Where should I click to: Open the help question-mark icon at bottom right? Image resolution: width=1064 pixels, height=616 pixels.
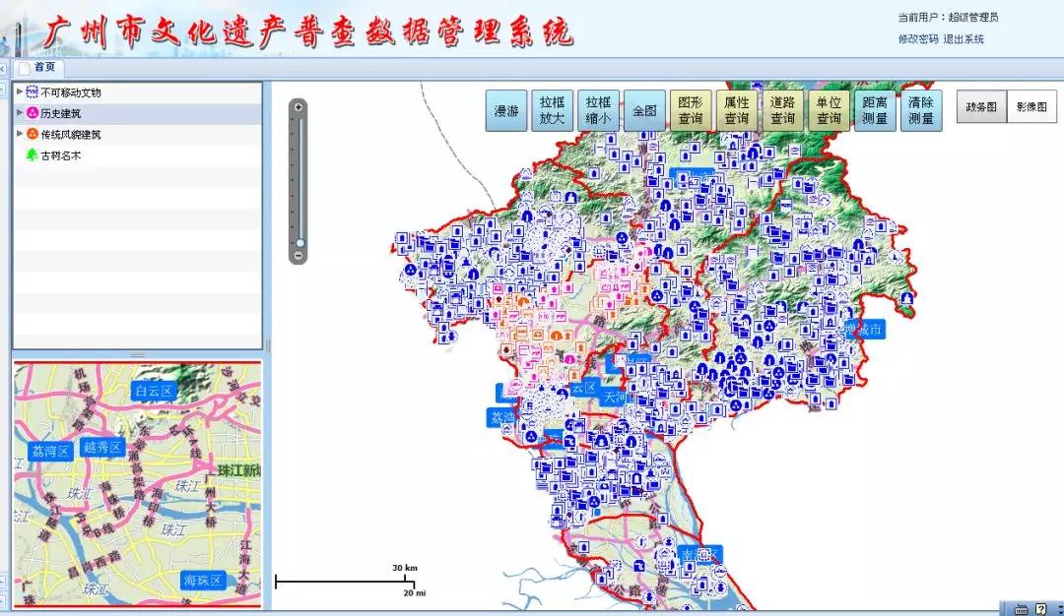1040,610
